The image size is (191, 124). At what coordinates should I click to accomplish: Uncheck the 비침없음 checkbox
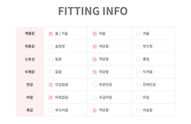(x=51, y=98)
